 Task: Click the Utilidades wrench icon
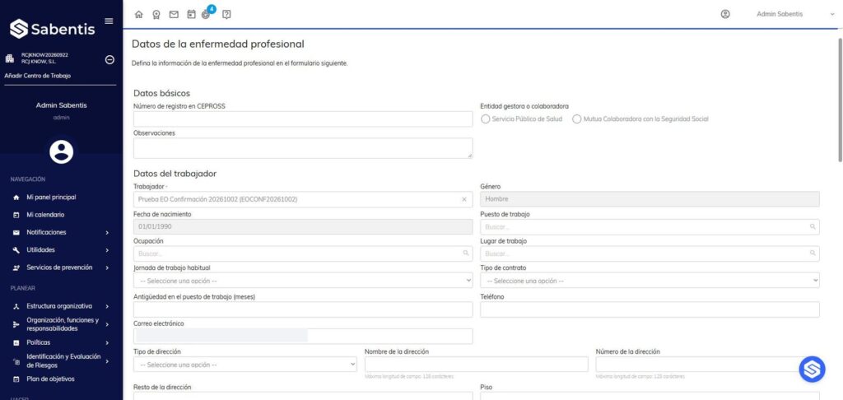[x=16, y=250]
